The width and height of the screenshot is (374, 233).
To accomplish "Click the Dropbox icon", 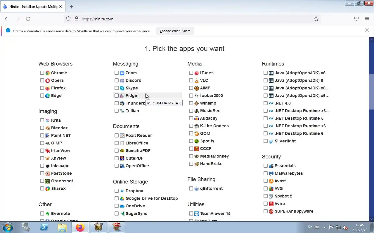I will (x=122, y=191).
